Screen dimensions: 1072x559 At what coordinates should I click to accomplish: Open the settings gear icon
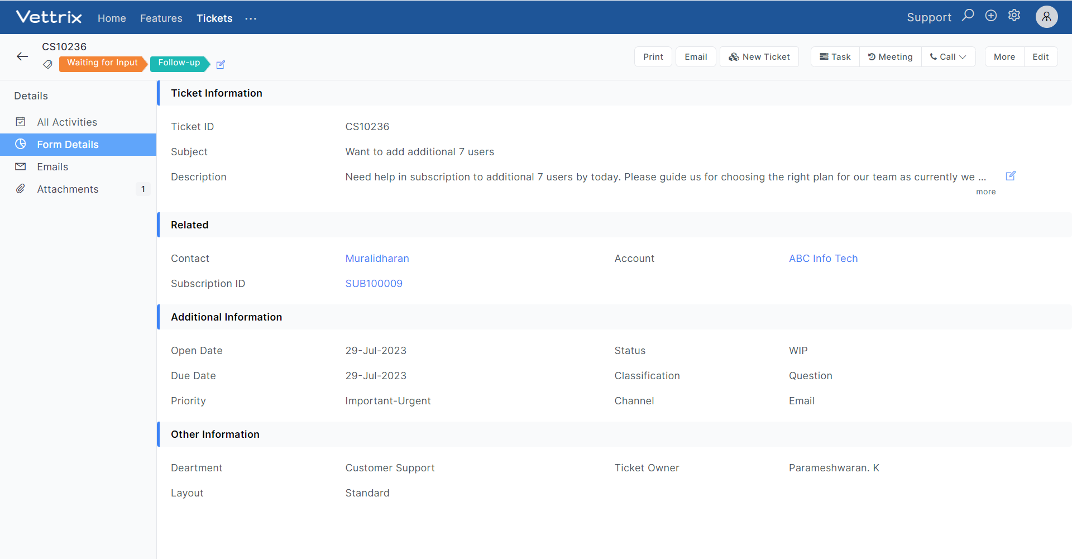click(1014, 16)
